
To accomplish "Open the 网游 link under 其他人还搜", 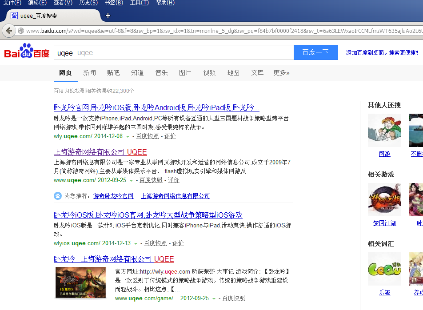I will click(x=384, y=154).
